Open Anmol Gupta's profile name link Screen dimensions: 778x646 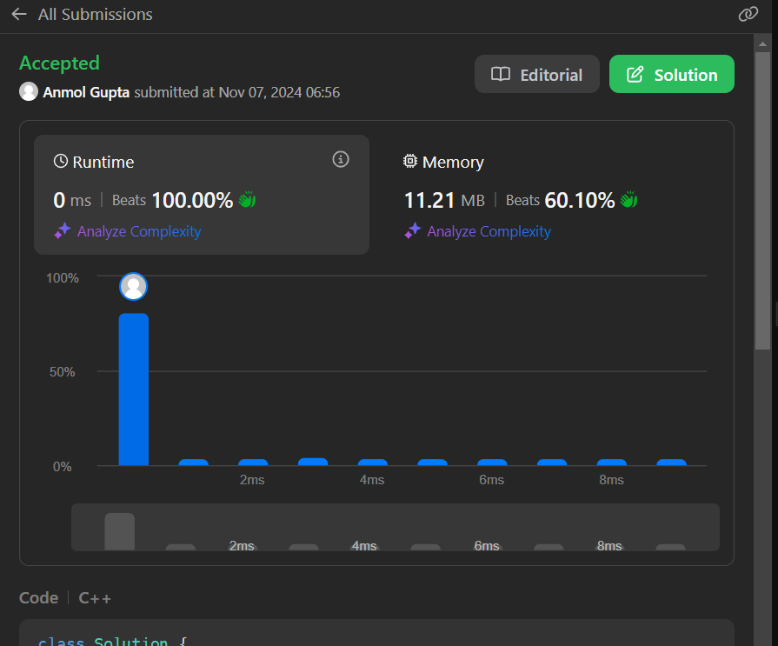pyautogui.click(x=86, y=92)
